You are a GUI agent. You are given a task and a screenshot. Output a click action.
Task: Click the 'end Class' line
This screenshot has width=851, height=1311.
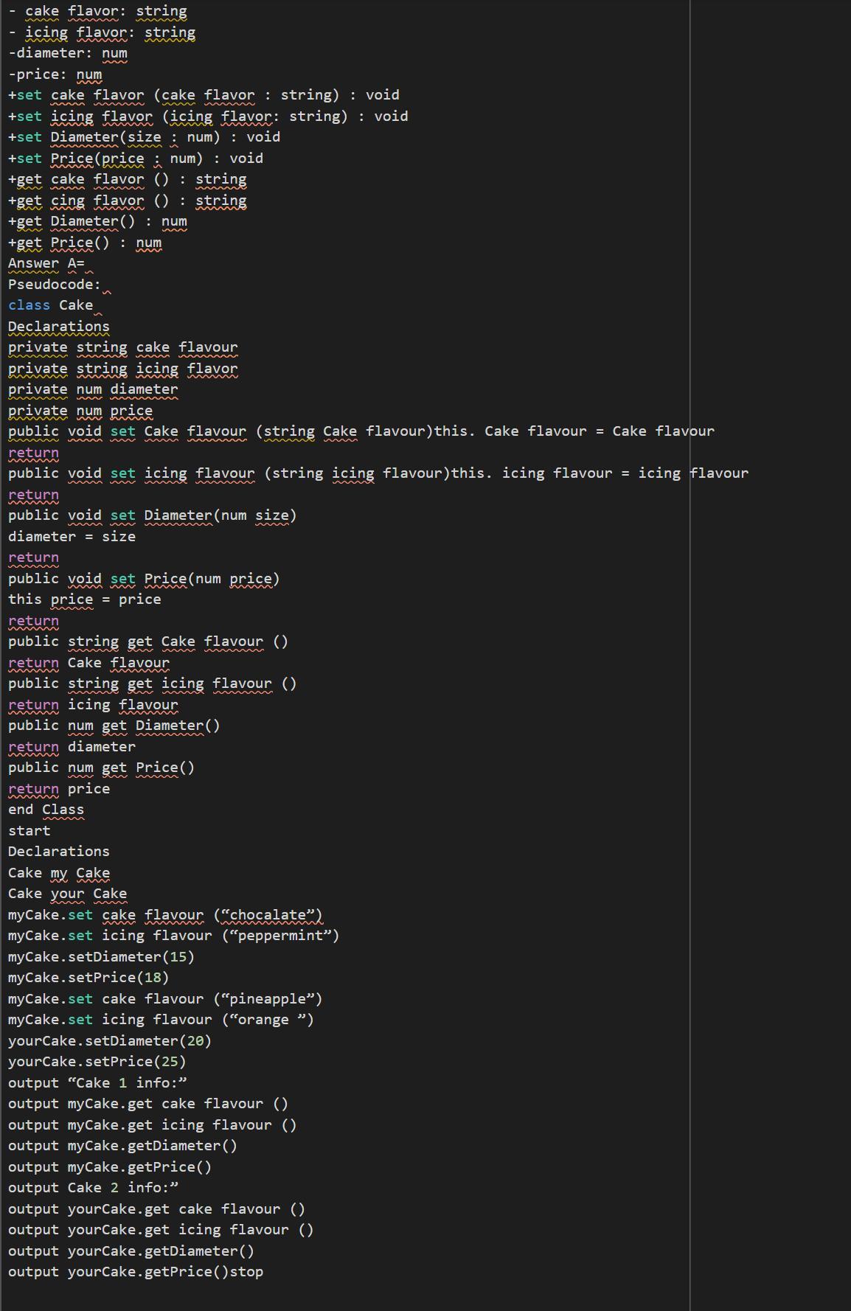click(x=46, y=810)
